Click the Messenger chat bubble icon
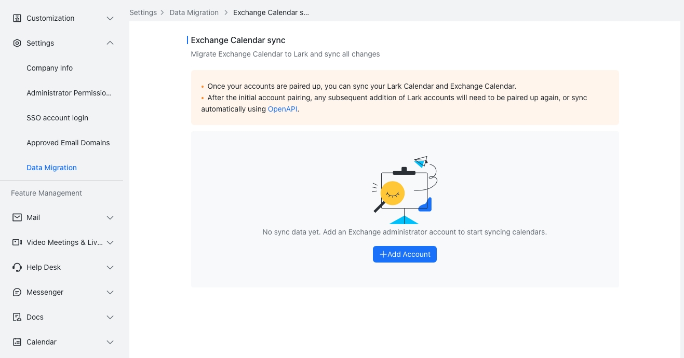684x358 pixels. pyautogui.click(x=17, y=292)
